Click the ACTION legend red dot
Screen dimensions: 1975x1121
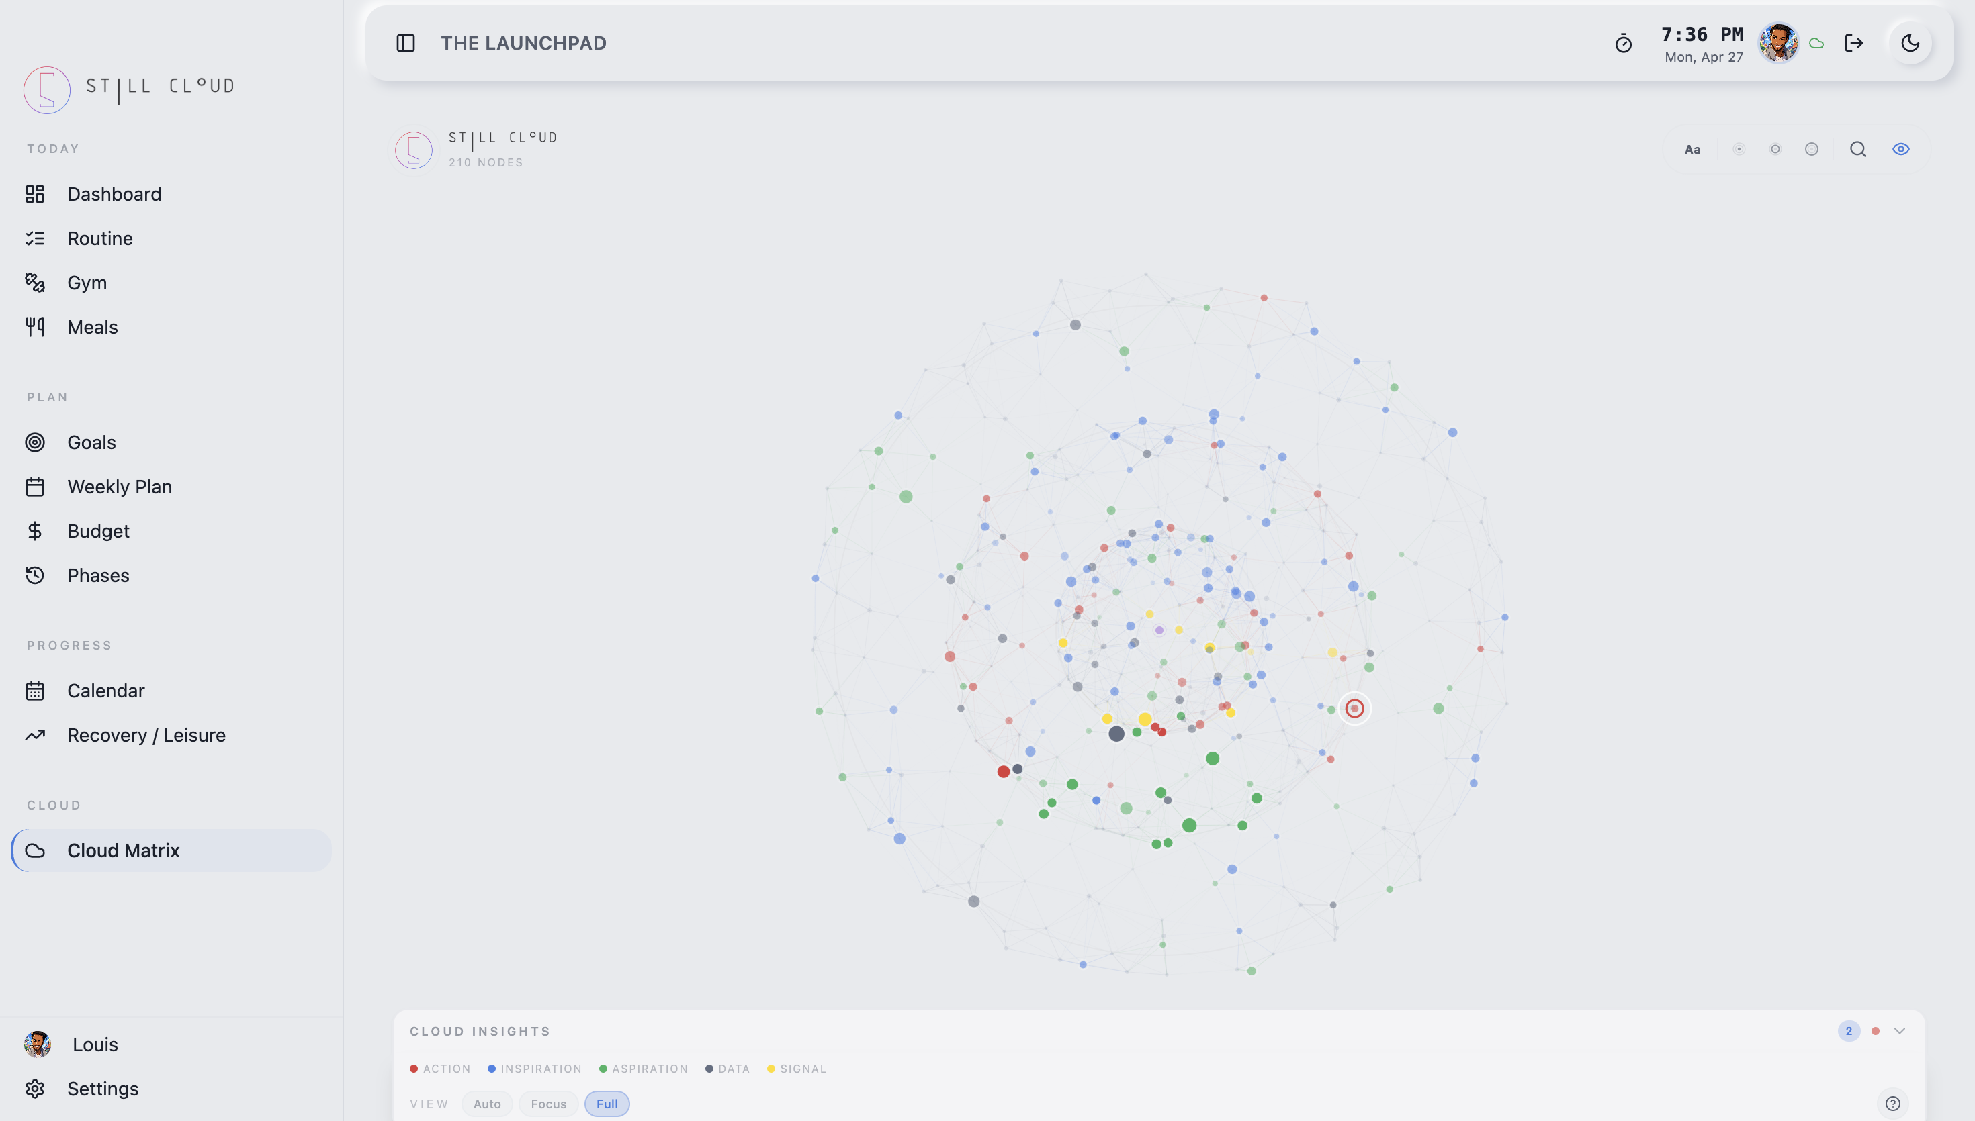pos(414,1069)
